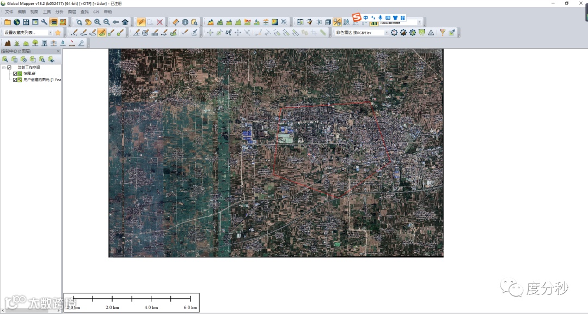Click the favorites star icon
588x314 pixels.
tap(58, 33)
